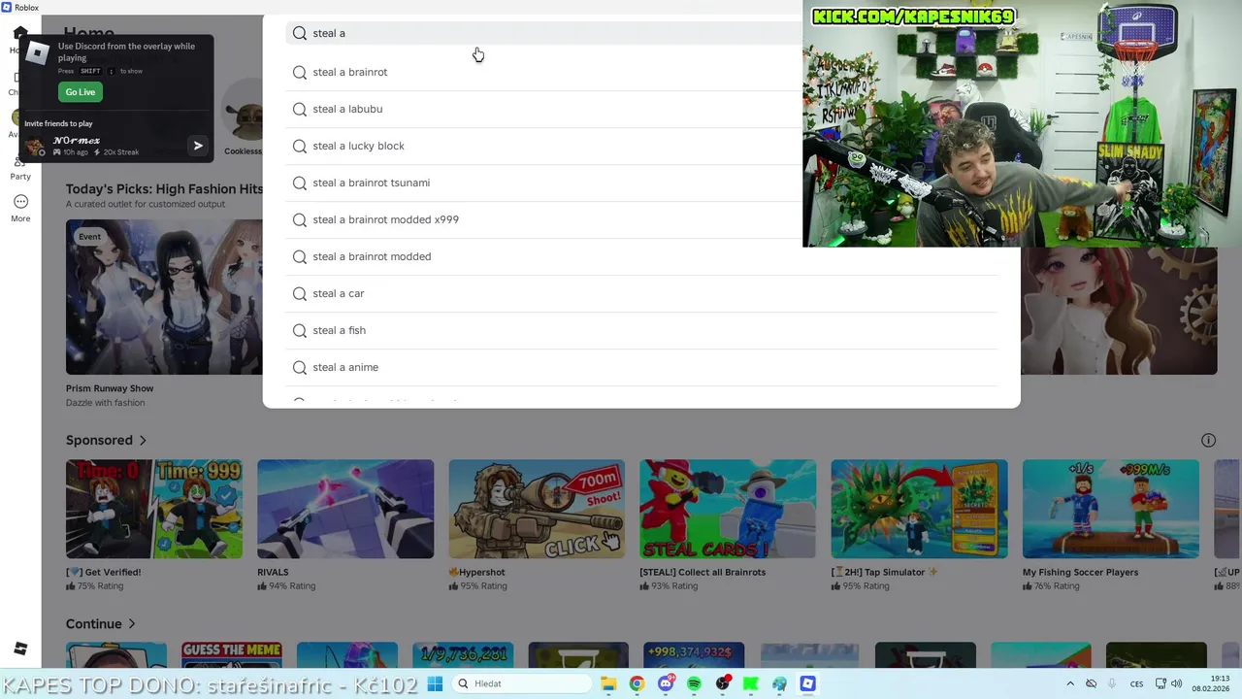Open the volume tray control
The width and height of the screenshot is (1242, 699).
[1177, 683]
